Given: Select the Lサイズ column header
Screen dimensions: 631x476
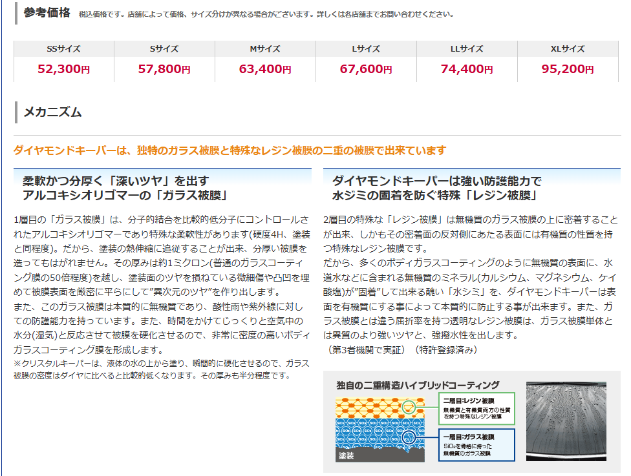Looking at the screenshot, I should point(366,49).
